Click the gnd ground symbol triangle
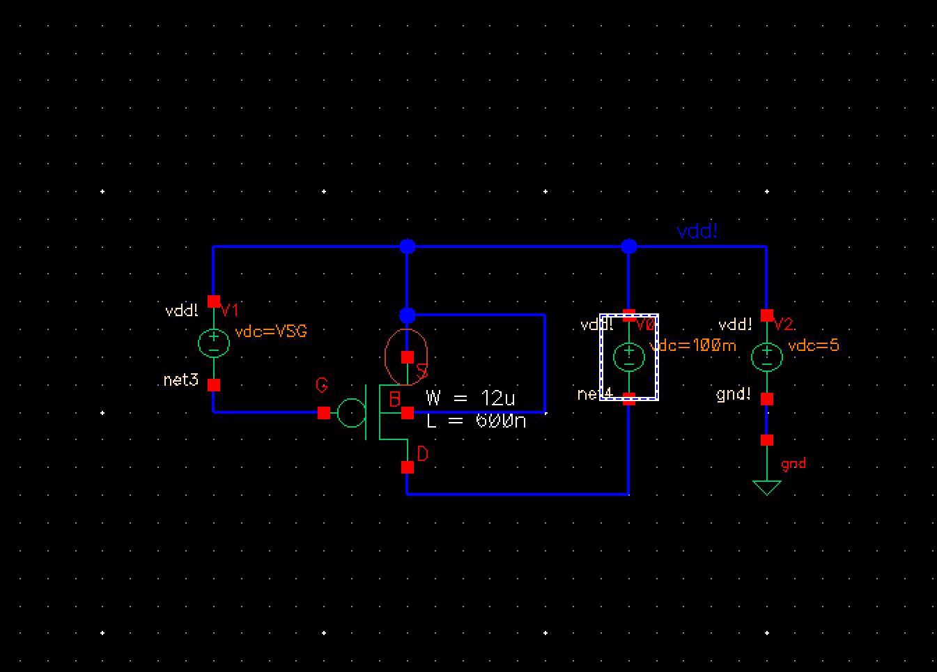Screen dimensions: 937x672 (766, 487)
